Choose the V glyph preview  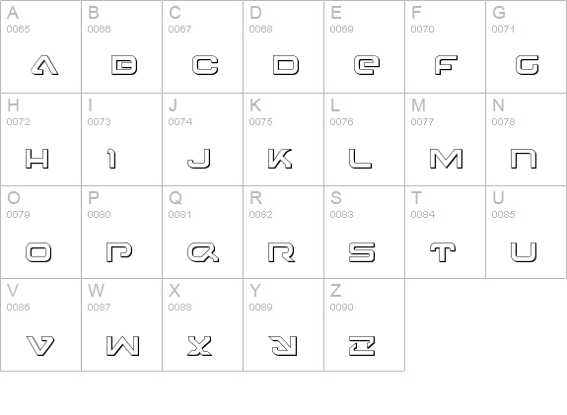click(40, 346)
